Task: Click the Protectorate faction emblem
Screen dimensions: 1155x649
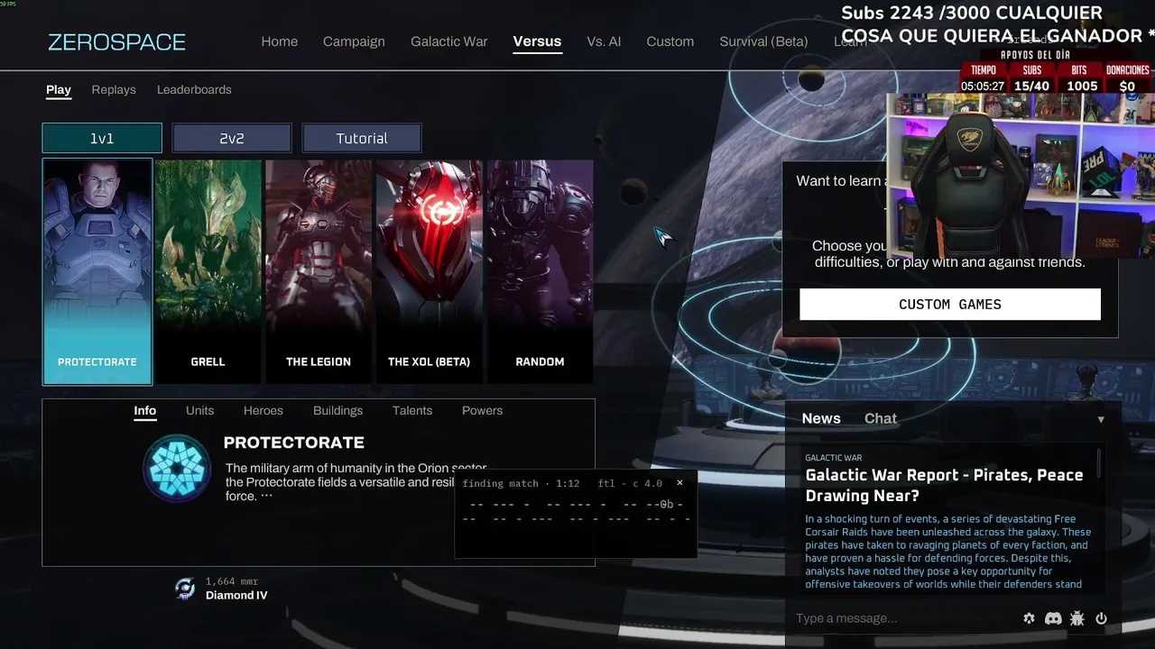Action: point(177,469)
